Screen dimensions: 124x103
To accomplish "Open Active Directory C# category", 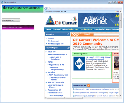I will (x=58, y=54).
